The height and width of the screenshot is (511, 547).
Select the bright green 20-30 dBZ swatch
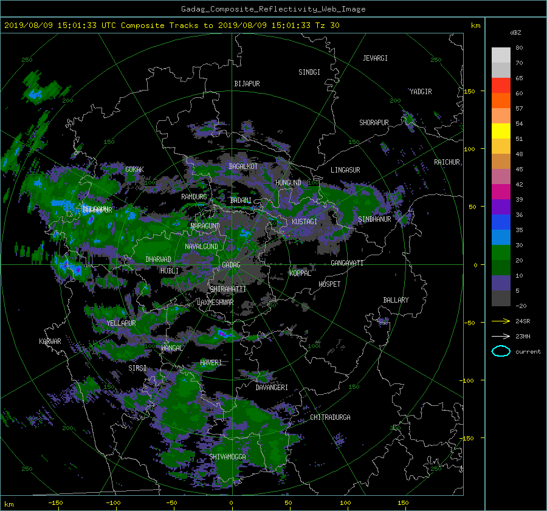click(x=501, y=253)
